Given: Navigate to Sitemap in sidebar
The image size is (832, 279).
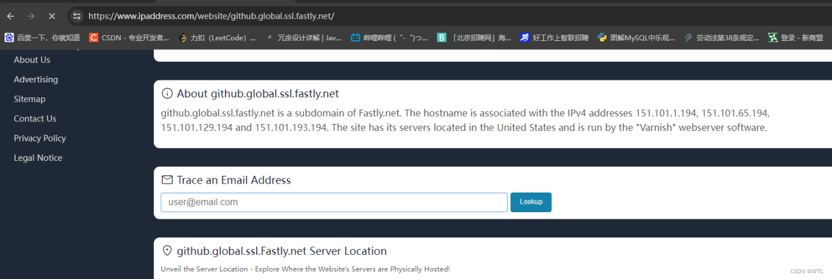Looking at the screenshot, I should [x=29, y=99].
